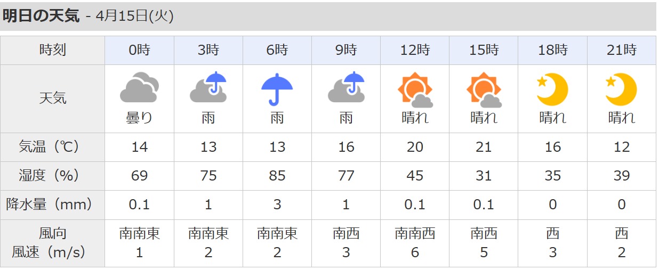Image resolution: width=659 pixels, height=270 pixels.
Task: Select the 0時 column header
Action: point(140,51)
